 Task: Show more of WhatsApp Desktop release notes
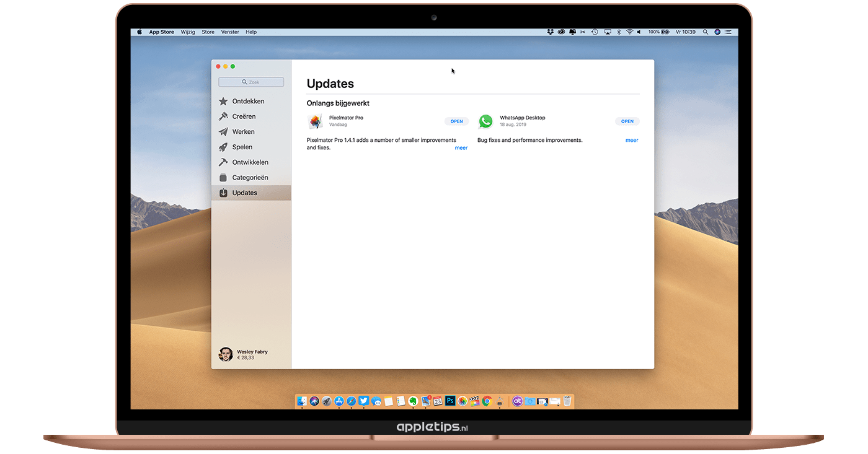coord(632,140)
